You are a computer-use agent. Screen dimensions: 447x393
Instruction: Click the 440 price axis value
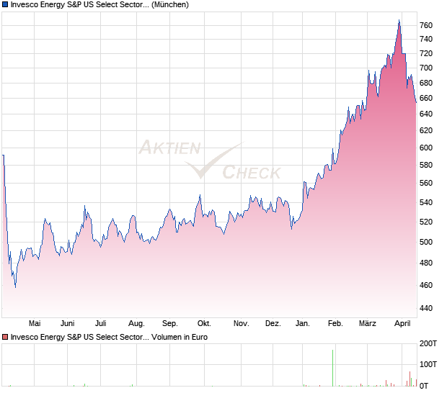pos(426,308)
